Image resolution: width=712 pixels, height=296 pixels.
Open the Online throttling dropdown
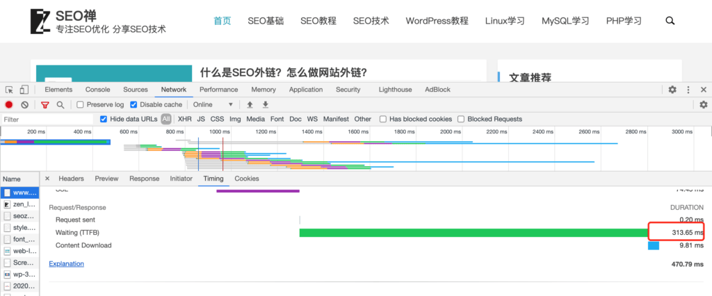coord(213,105)
